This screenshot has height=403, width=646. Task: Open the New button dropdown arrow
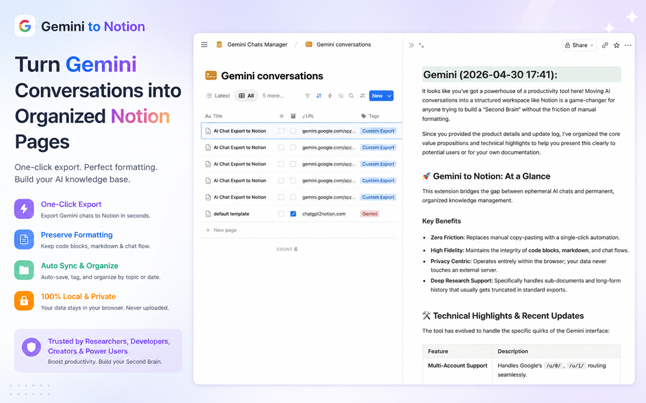[x=389, y=96]
